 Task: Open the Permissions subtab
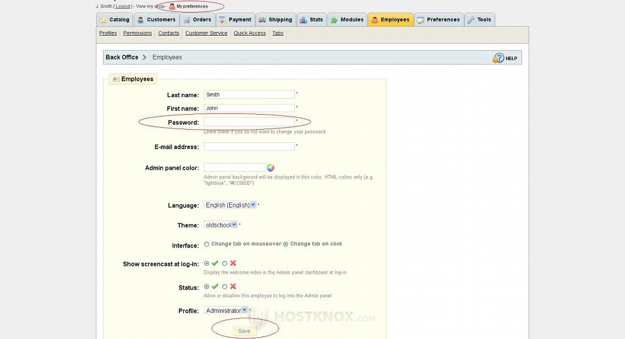[x=137, y=33]
